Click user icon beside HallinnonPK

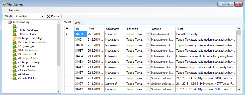click(x=14, y=54)
